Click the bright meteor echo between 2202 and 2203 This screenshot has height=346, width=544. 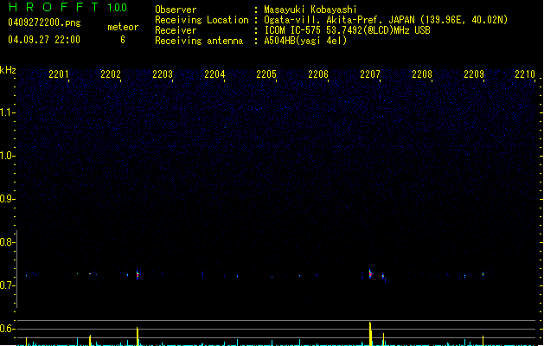(138, 274)
